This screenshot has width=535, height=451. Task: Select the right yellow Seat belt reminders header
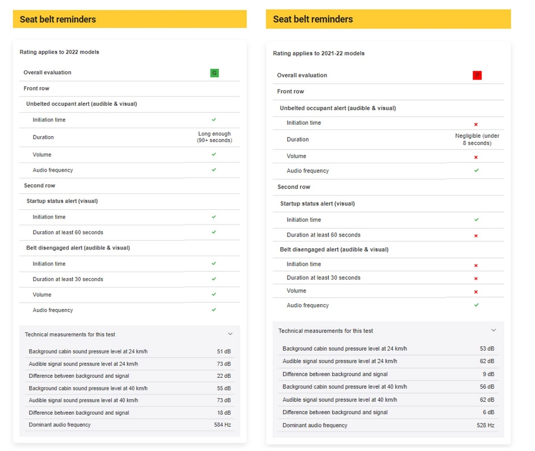(388, 19)
